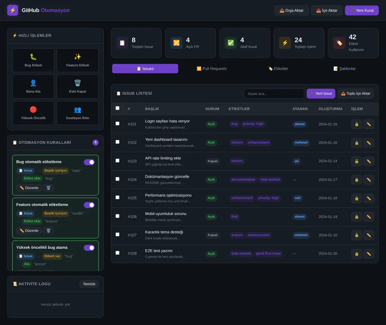
Task: Check the box for issue #101
Action: (117, 123)
